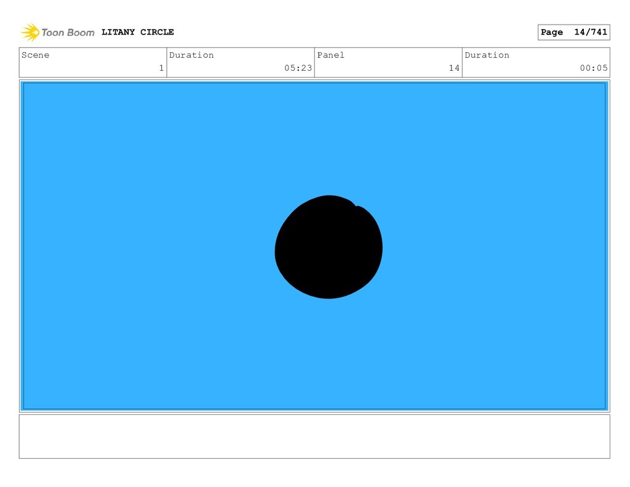Click the Duration label next to Scene

pyautogui.click(x=191, y=55)
